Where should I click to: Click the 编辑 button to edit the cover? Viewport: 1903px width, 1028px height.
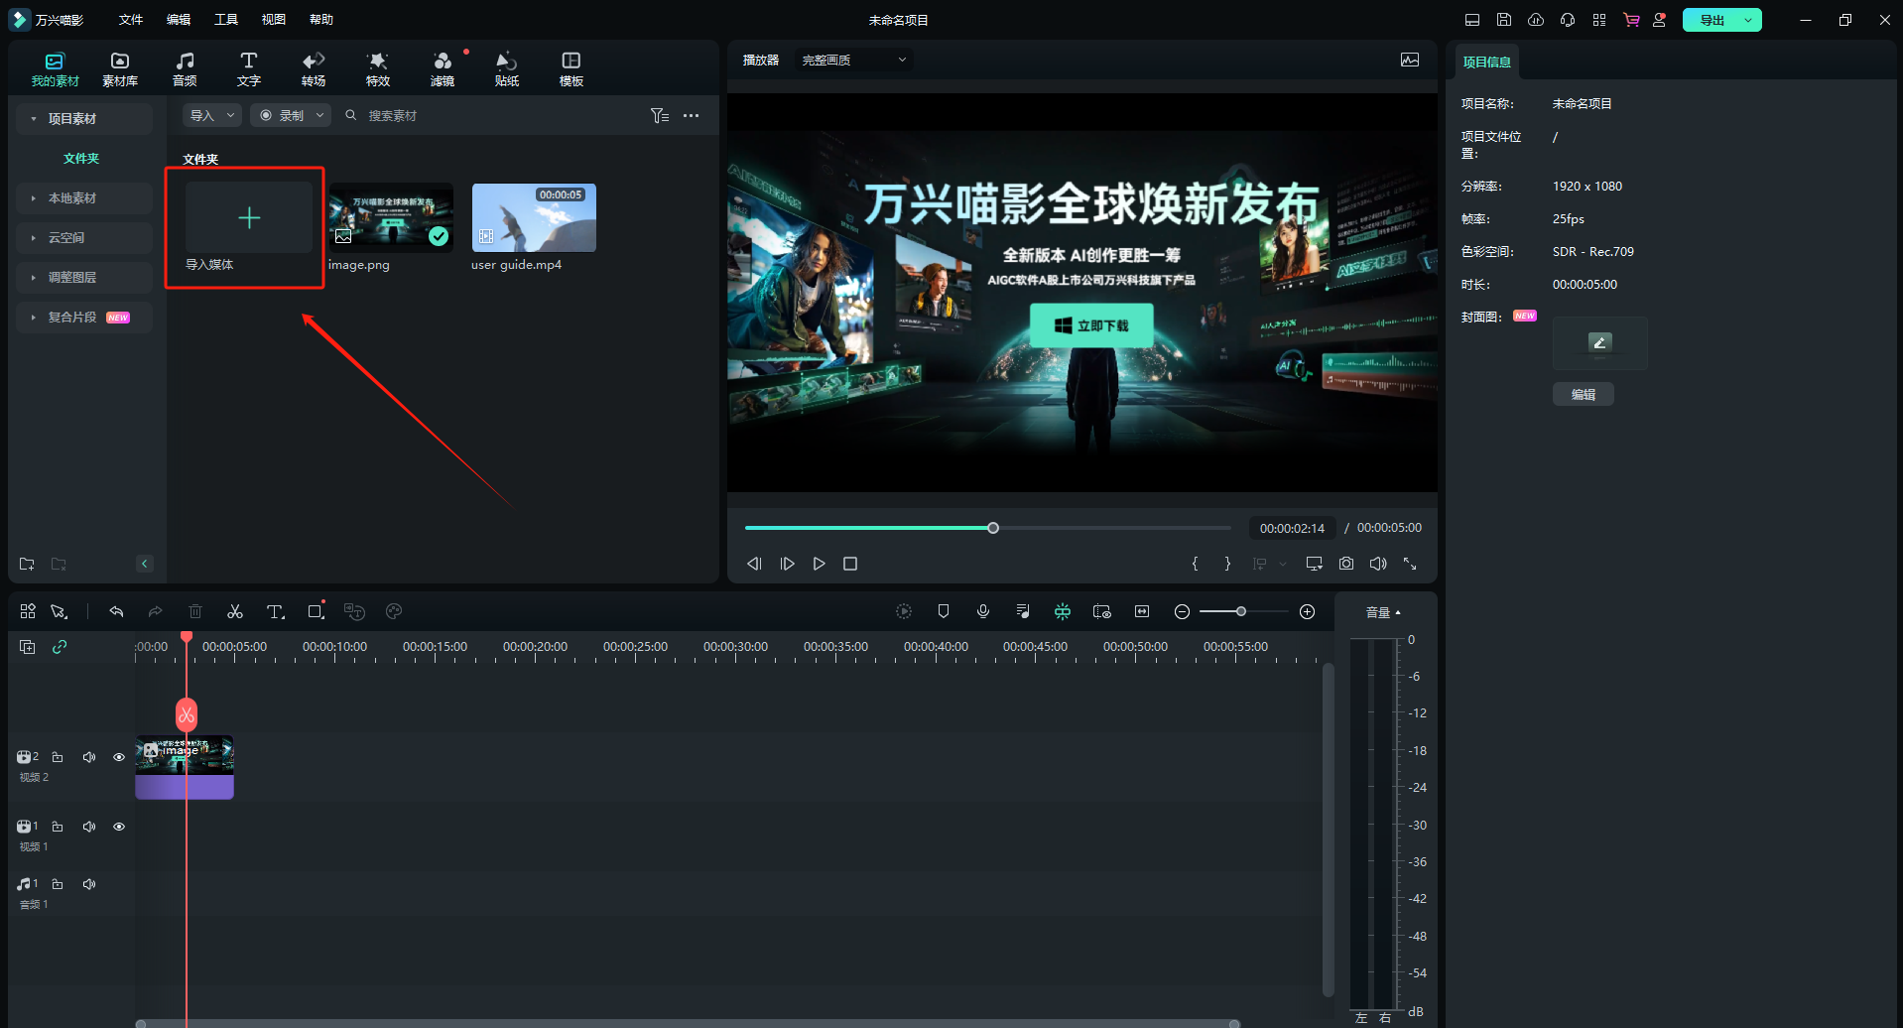point(1583,394)
